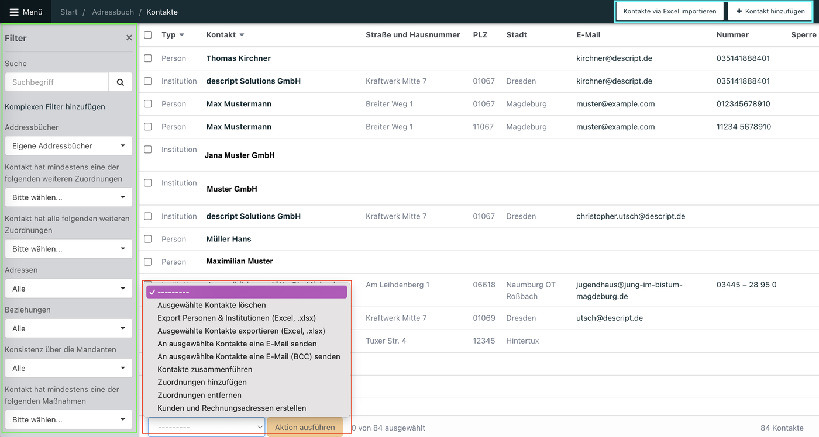
Task: Click the Kontakte via Excel importieren button
Action: pos(669,11)
